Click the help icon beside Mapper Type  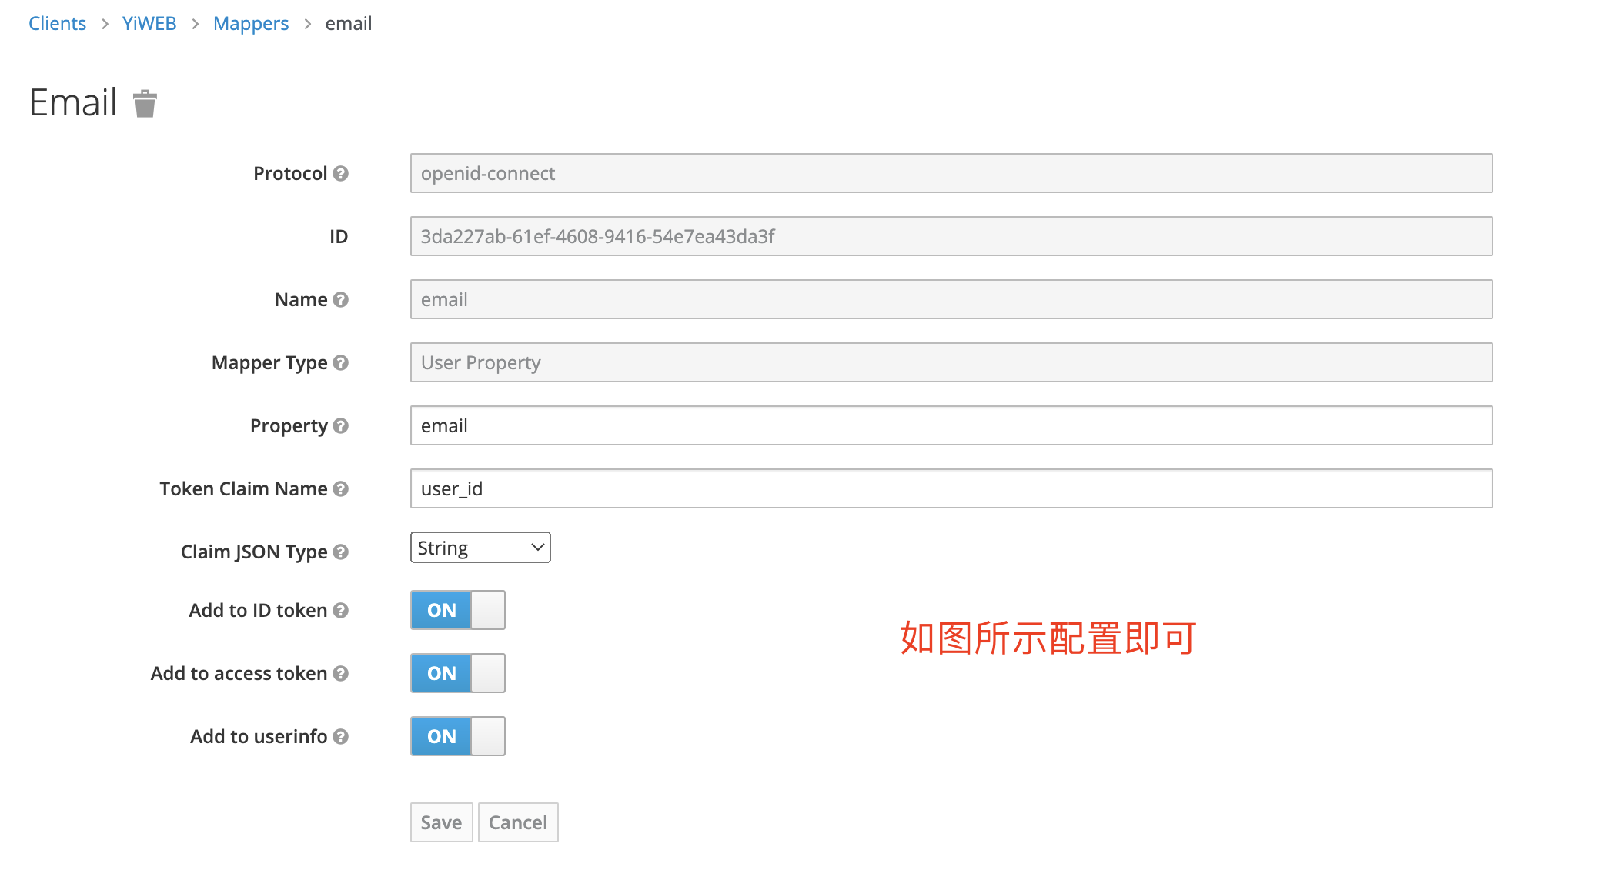tap(341, 363)
